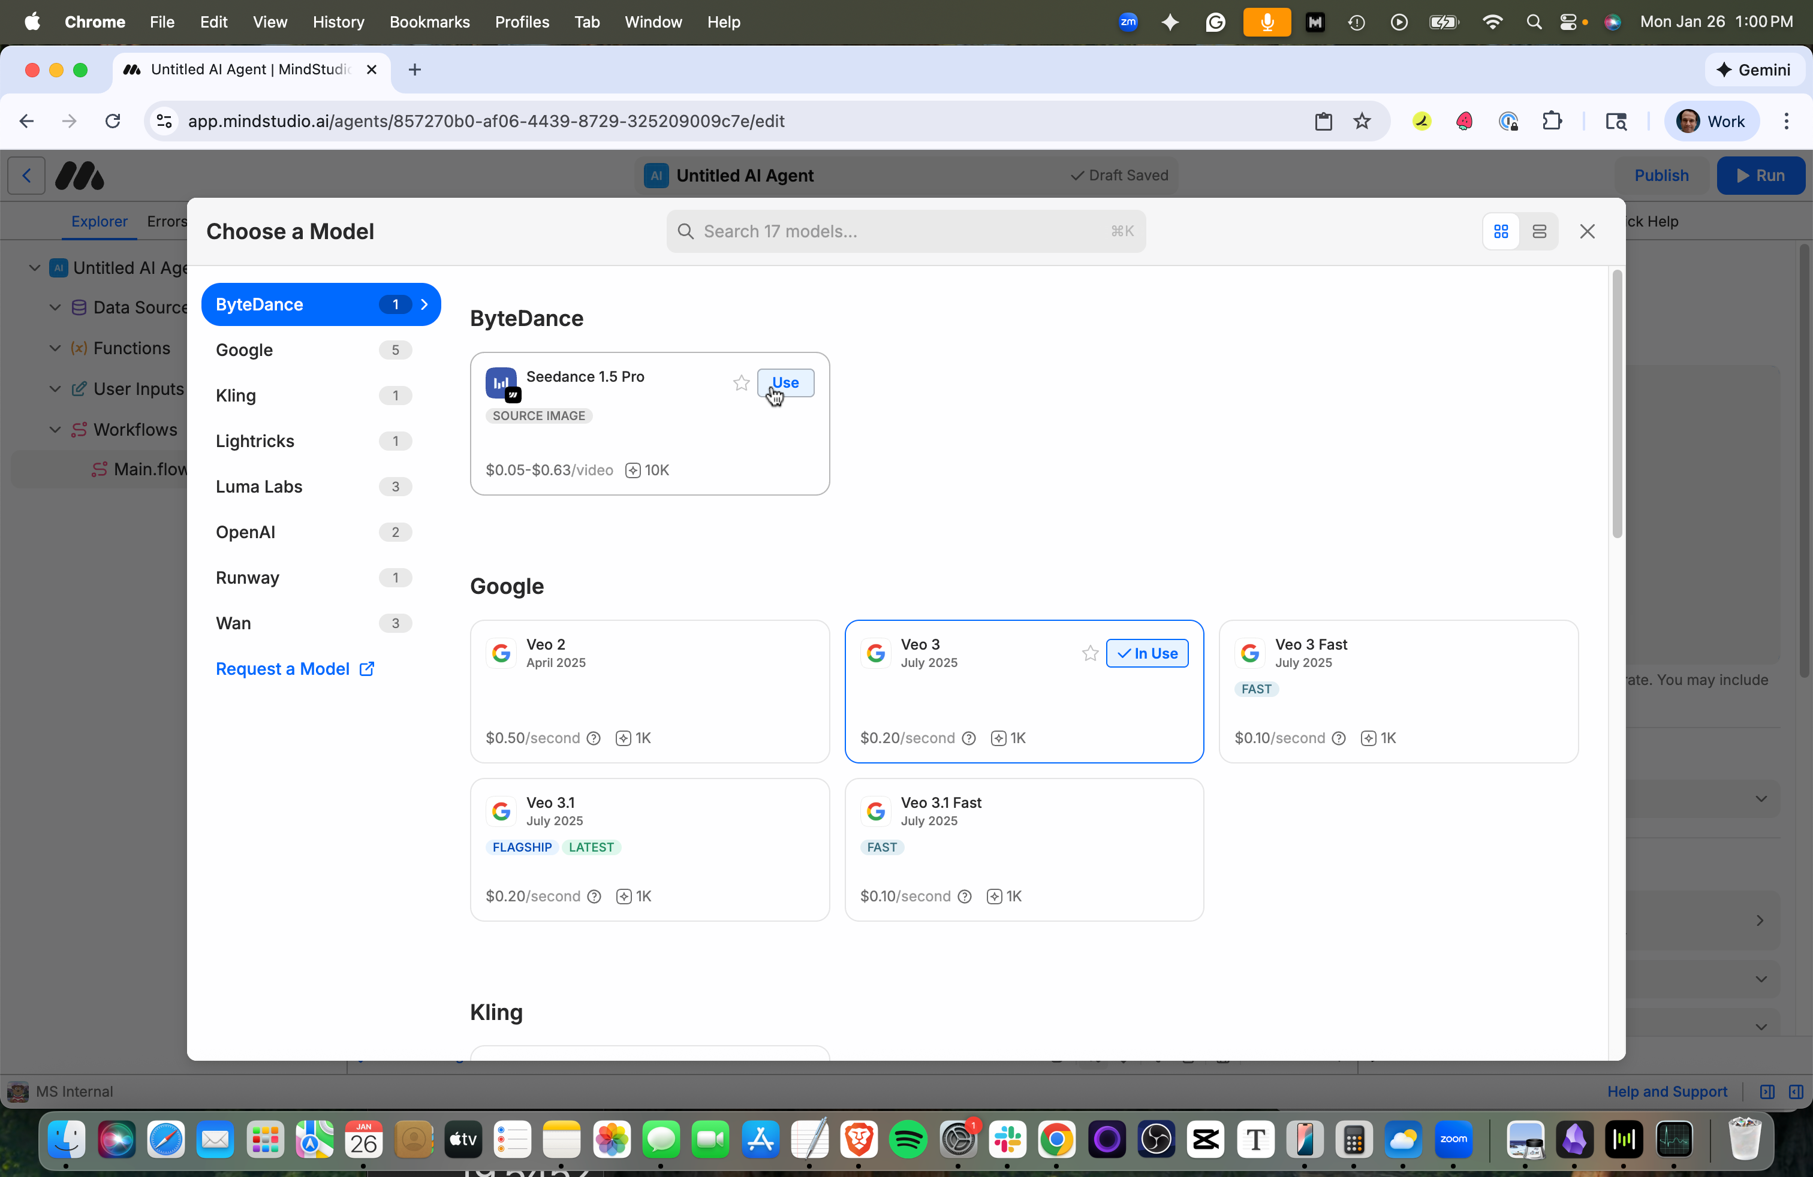
Task: Toggle the In Use badge on Veo 3
Action: point(1148,653)
